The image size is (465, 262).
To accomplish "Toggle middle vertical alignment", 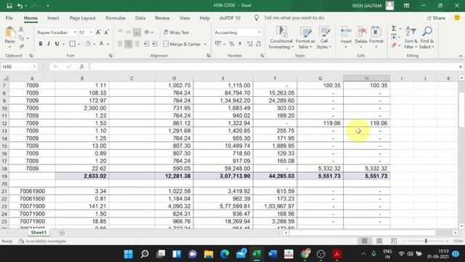I will tap(129, 32).
